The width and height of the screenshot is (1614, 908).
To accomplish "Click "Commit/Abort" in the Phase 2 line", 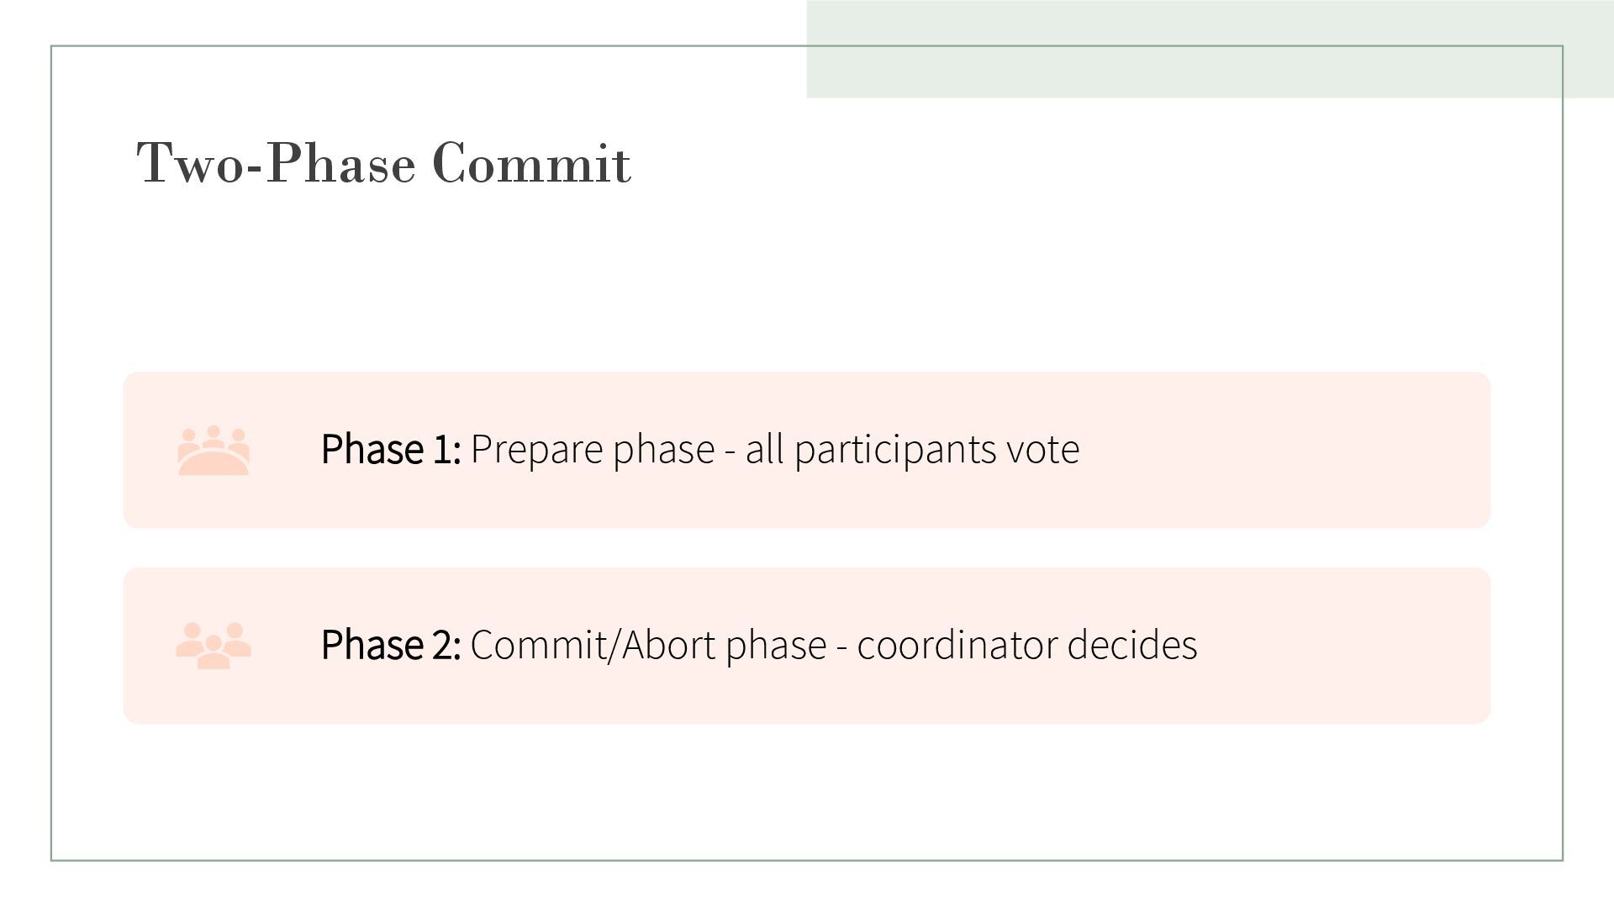I will pos(593,645).
